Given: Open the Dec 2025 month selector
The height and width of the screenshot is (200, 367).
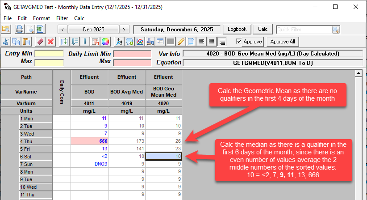Looking at the screenshot, I should [x=93, y=30].
